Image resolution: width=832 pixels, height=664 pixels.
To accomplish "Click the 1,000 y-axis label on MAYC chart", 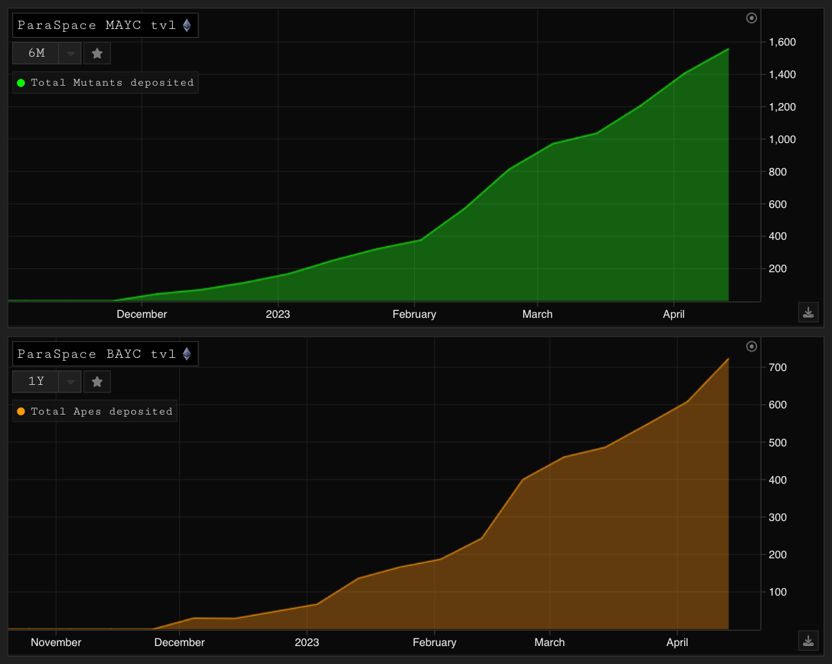I will [x=782, y=139].
